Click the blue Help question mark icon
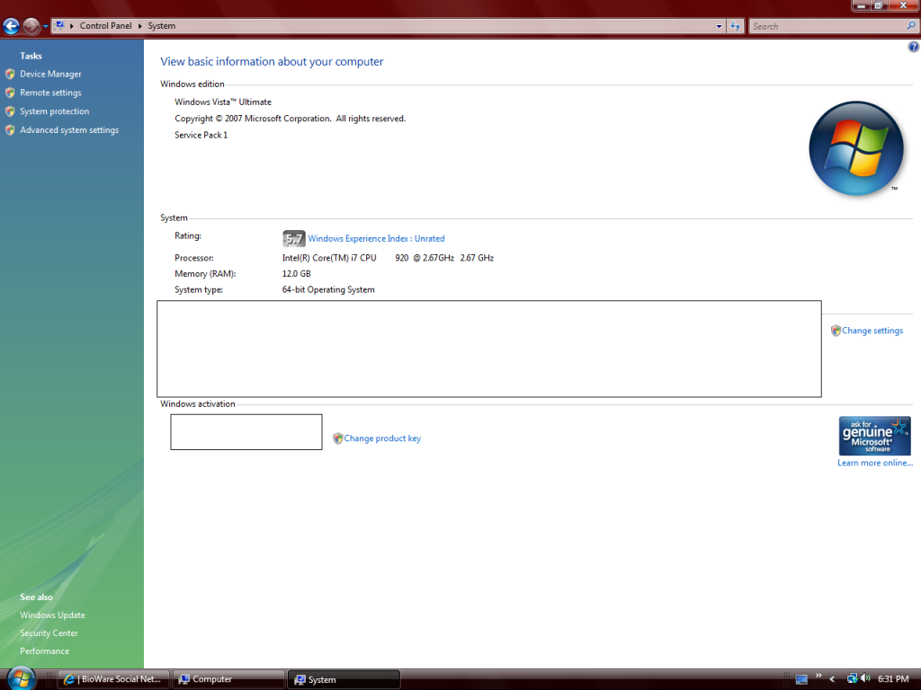 pos(913,47)
